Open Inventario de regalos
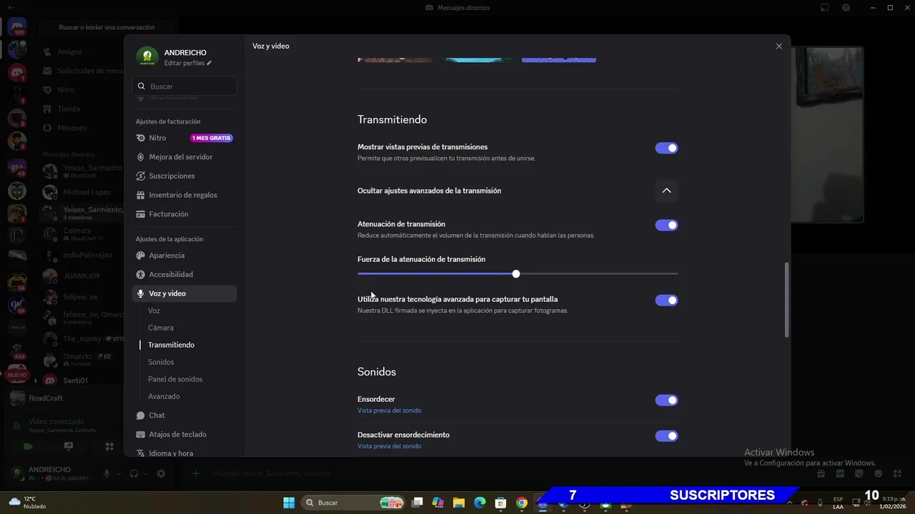Viewport: 915px width, 514px height. pos(184,195)
